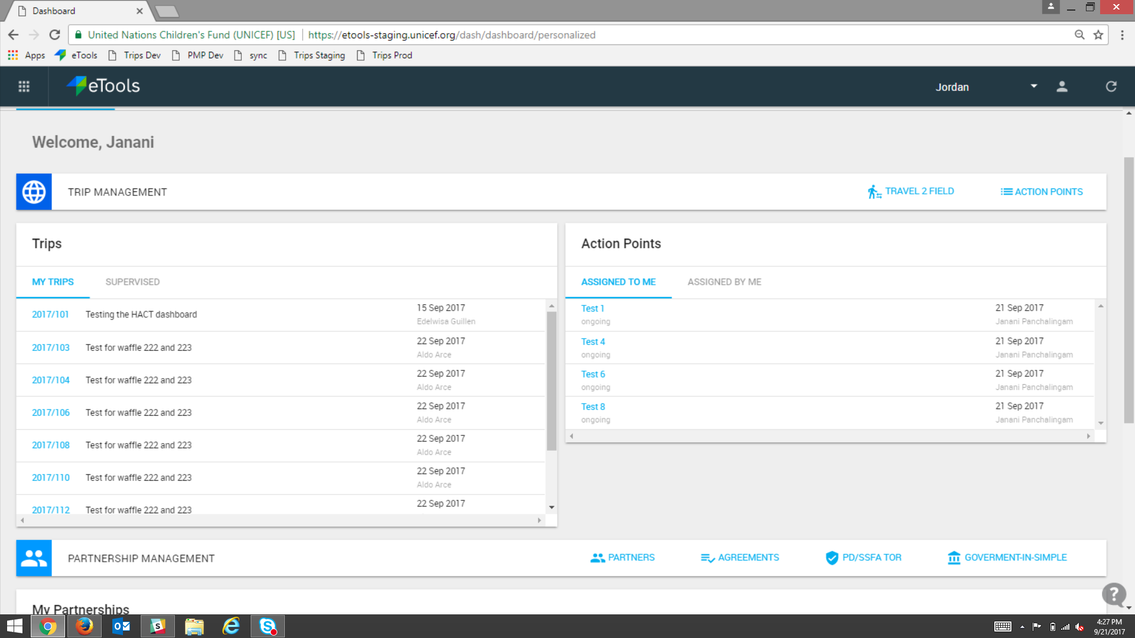Open trip 2017/101 details
The width and height of the screenshot is (1135, 638).
[50, 314]
